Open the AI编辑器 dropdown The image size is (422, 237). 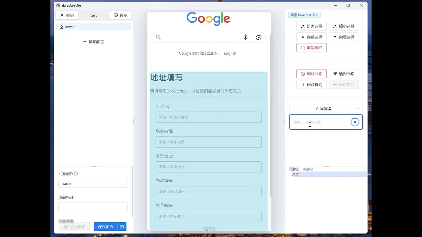(x=326, y=109)
